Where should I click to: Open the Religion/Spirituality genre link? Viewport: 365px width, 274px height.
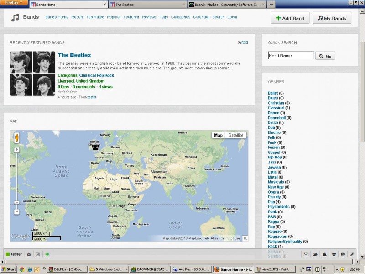point(285,242)
